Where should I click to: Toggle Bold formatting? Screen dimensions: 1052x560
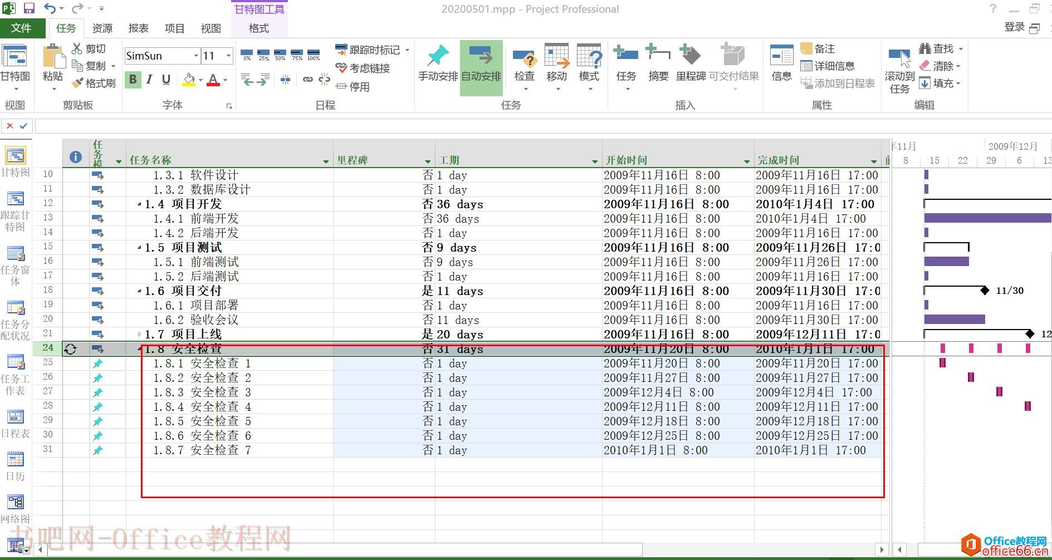(133, 80)
